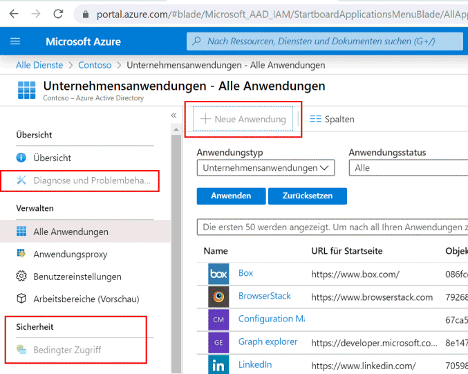Click the browser address bar URL
468x374 pixels.
[x=282, y=15]
